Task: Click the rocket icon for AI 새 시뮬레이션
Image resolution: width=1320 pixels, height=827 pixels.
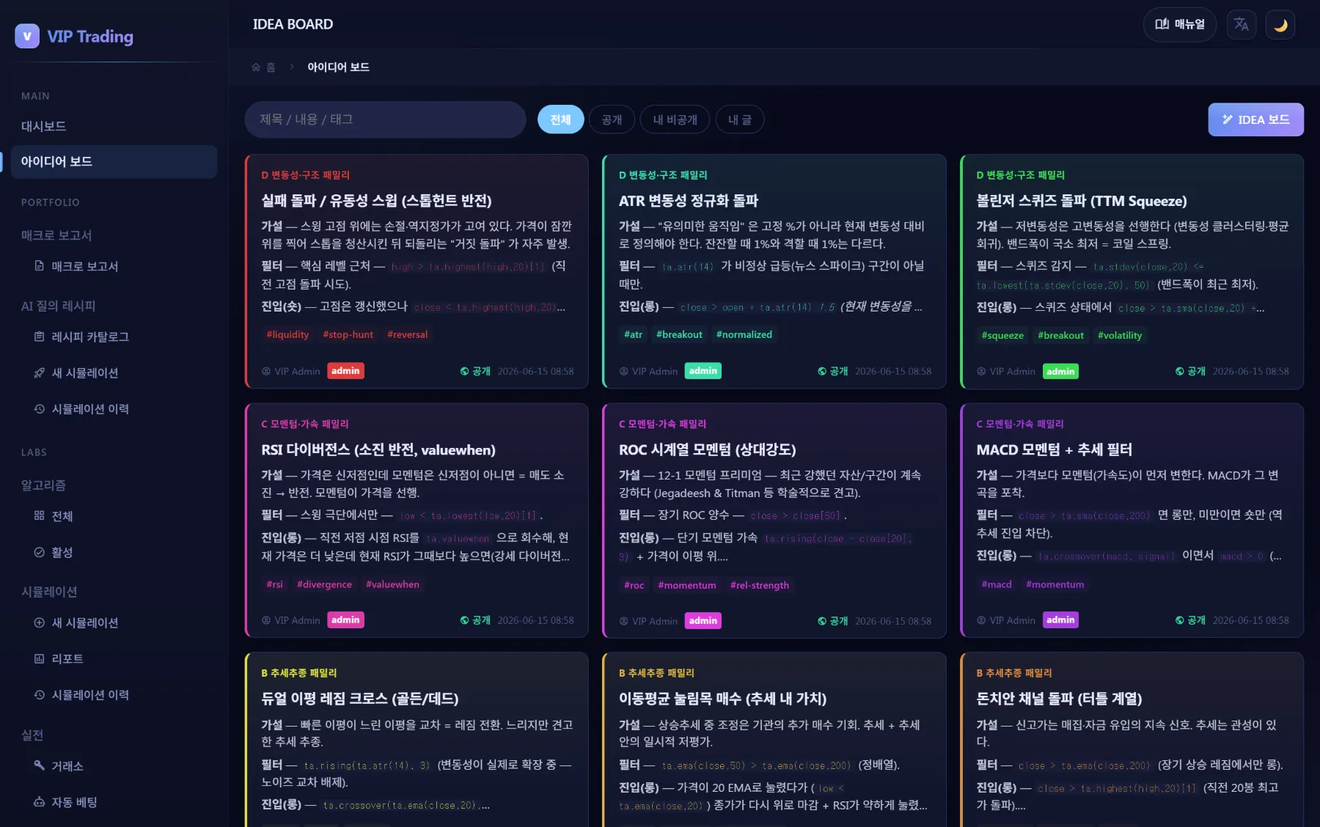Action: [x=40, y=373]
